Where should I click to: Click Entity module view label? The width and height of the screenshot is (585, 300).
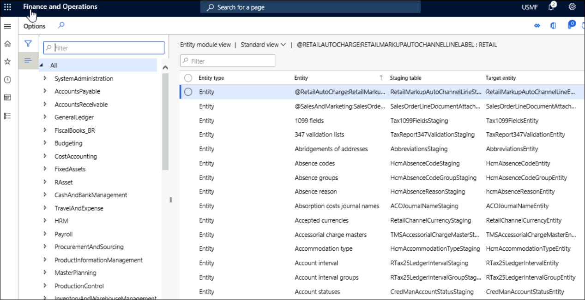coord(205,45)
